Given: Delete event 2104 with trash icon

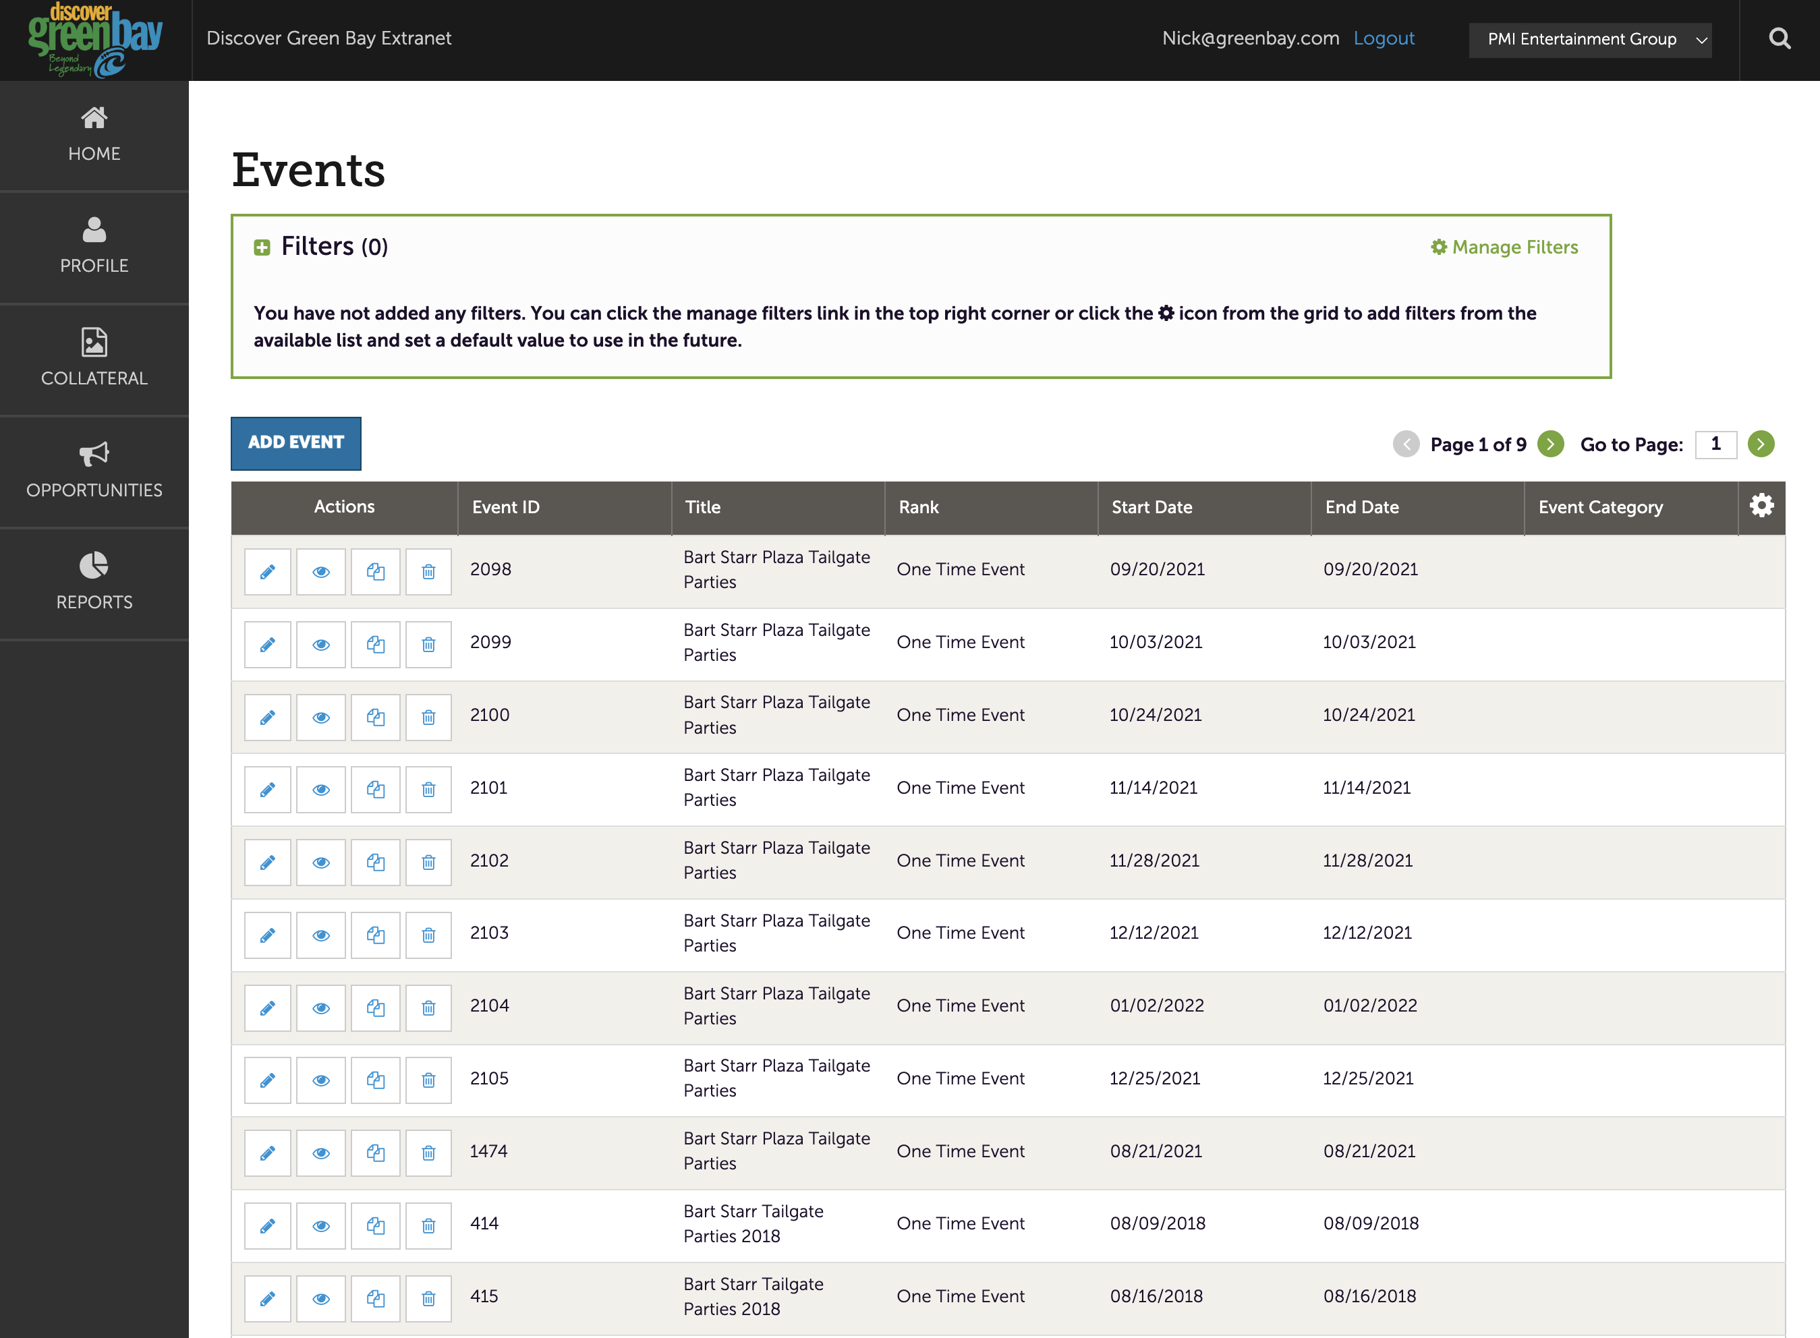Looking at the screenshot, I should (428, 1008).
